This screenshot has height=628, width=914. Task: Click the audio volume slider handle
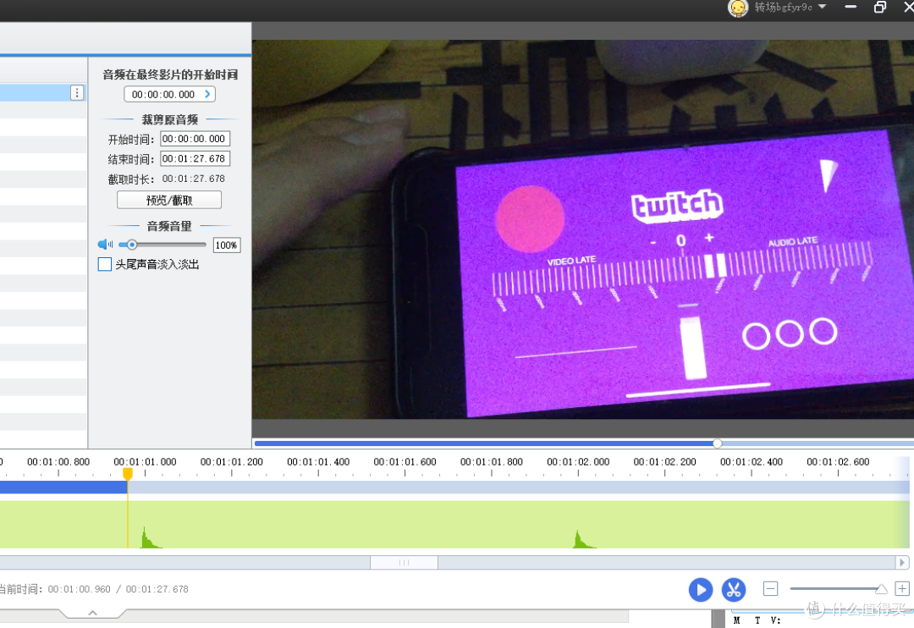(x=132, y=245)
